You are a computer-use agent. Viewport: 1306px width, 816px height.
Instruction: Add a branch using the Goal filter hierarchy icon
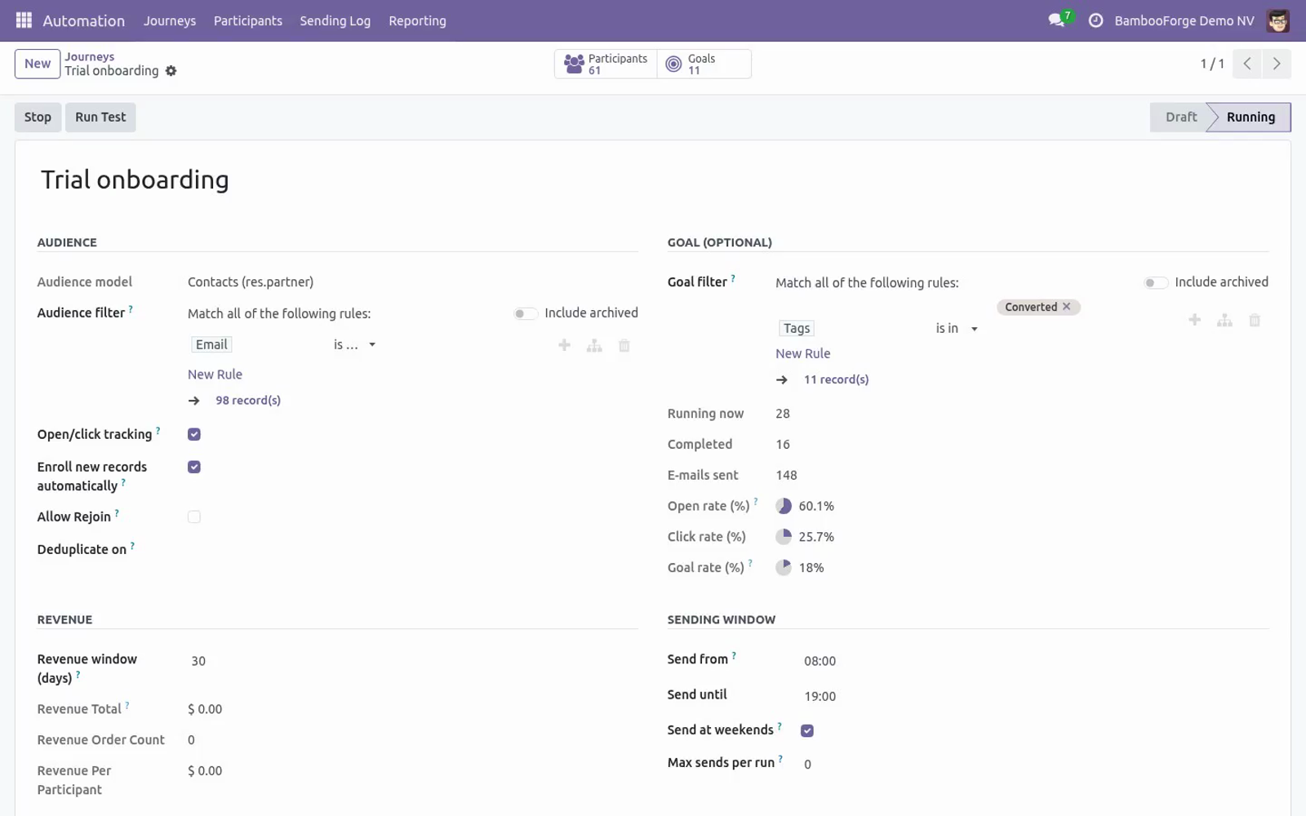(1224, 321)
